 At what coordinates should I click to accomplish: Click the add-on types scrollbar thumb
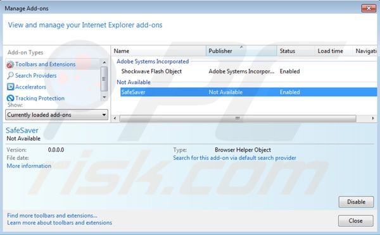point(104,79)
